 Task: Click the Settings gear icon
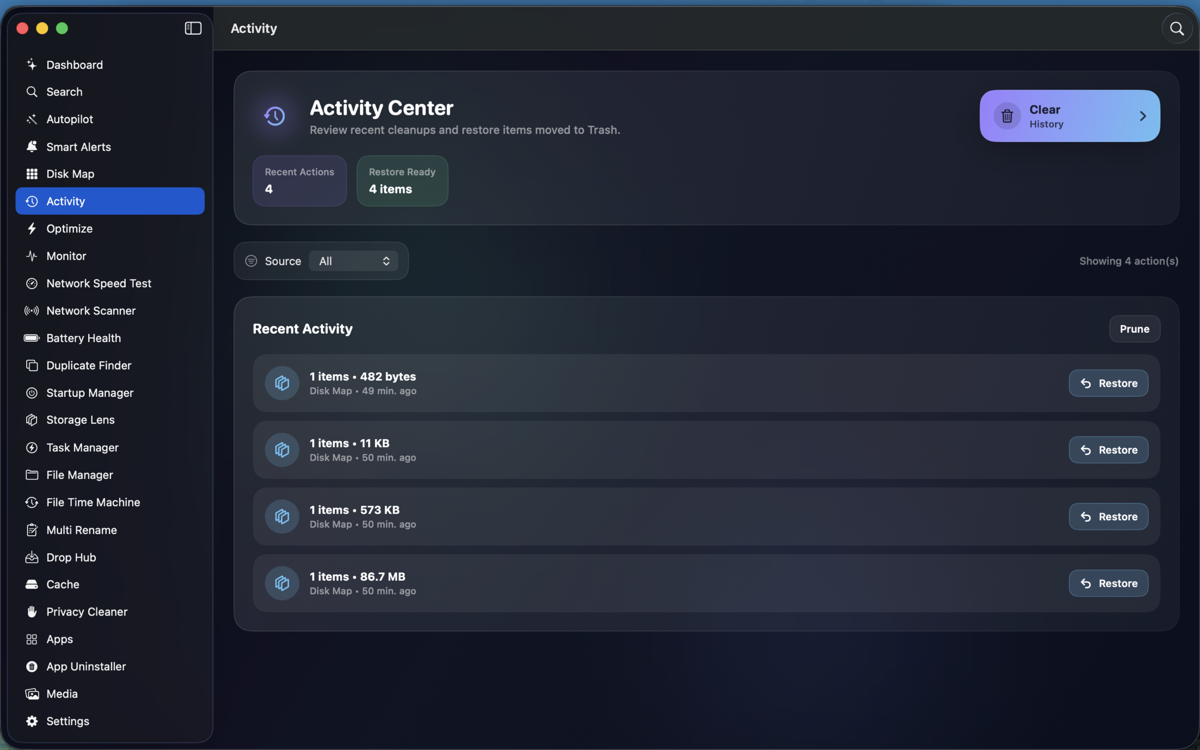coord(32,721)
